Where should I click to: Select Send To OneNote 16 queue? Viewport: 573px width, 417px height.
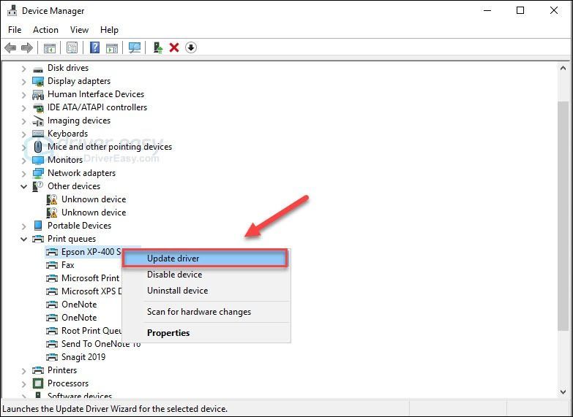pyautogui.click(x=101, y=344)
